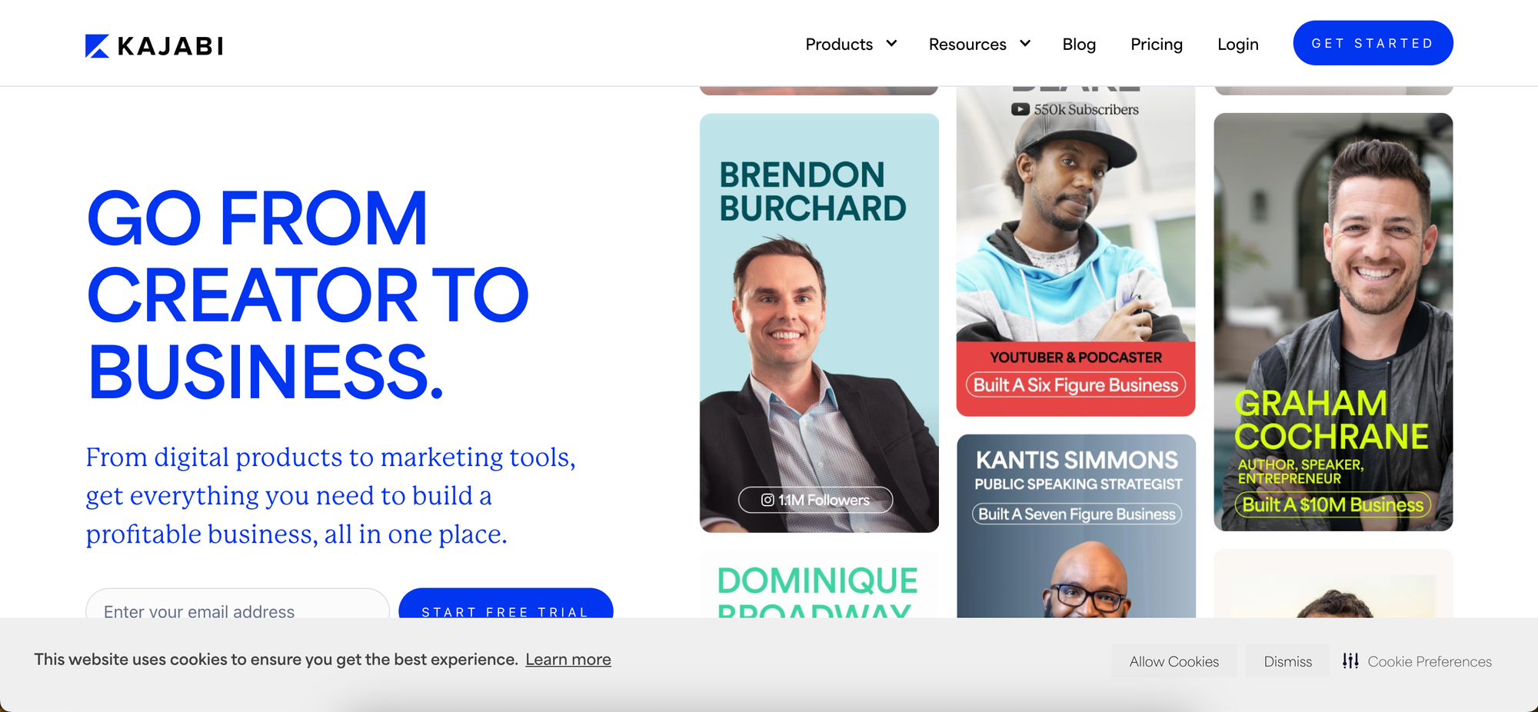
Task: Open the Login page
Action: point(1238,45)
